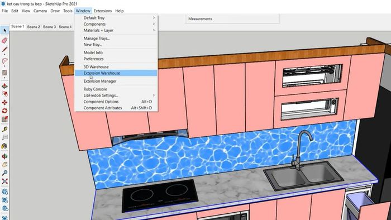Select the Text label tool
The height and width of the screenshot is (220, 391).
pyautogui.click(x=4, y=138)
